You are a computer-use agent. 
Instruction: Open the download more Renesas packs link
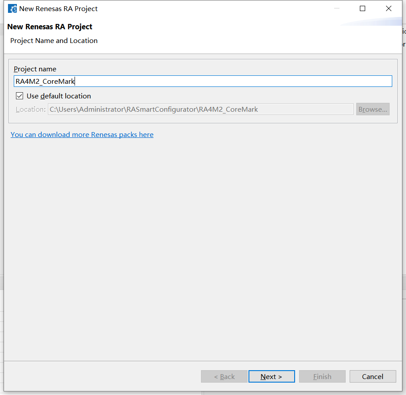[82, 134]
